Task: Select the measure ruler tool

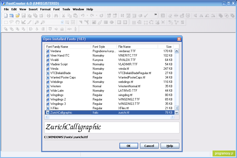Action: [x=23, y=22]
